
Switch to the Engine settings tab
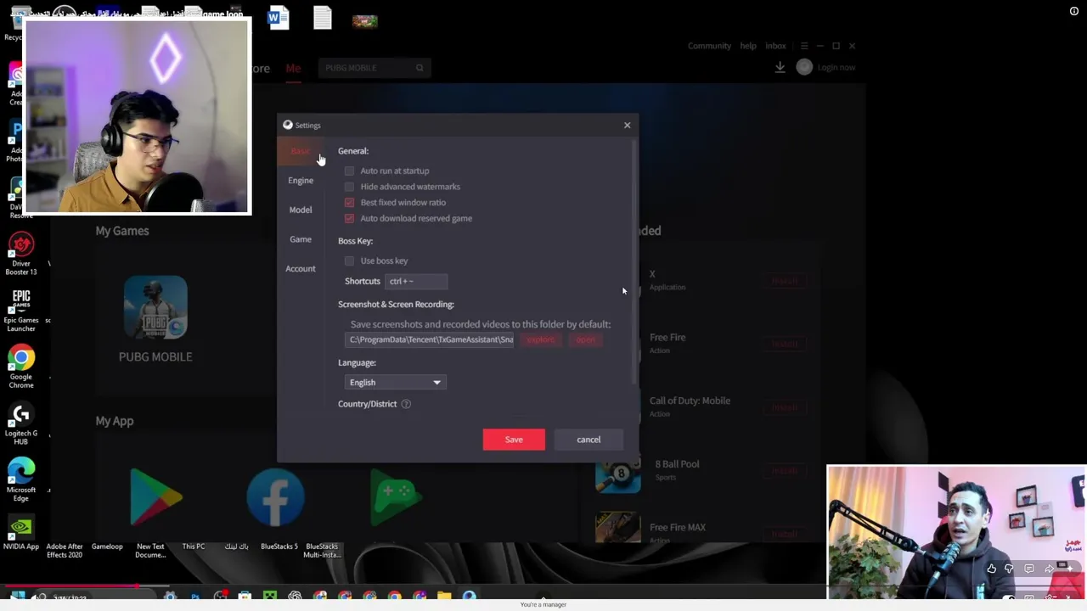[x=300, y=180]
